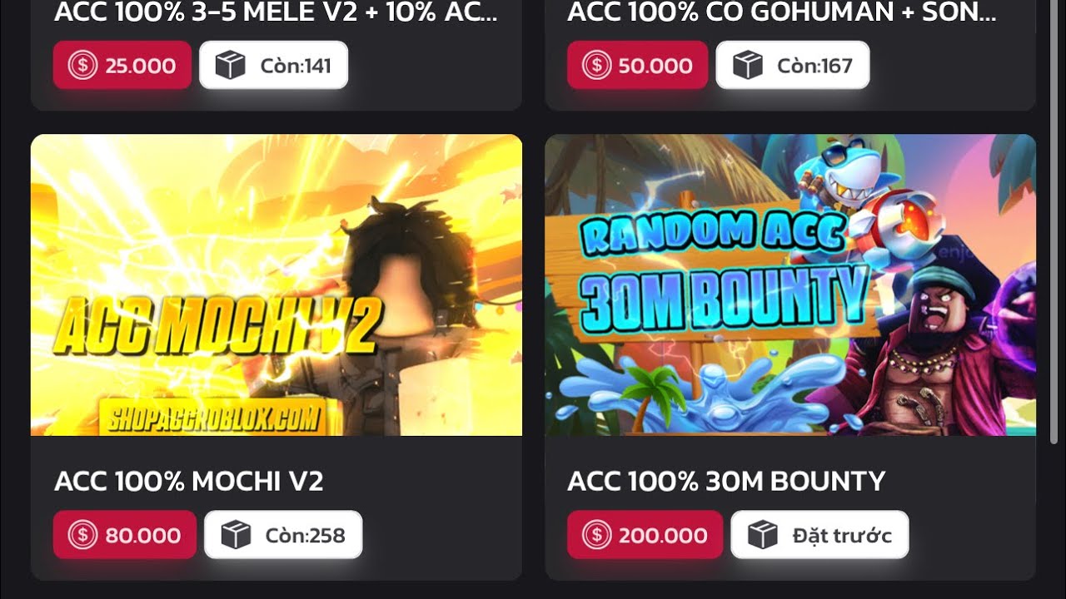1066x599 pixels.
Task: Click the coin icon beside 50.000 price
Action: [x=596, y=65]
